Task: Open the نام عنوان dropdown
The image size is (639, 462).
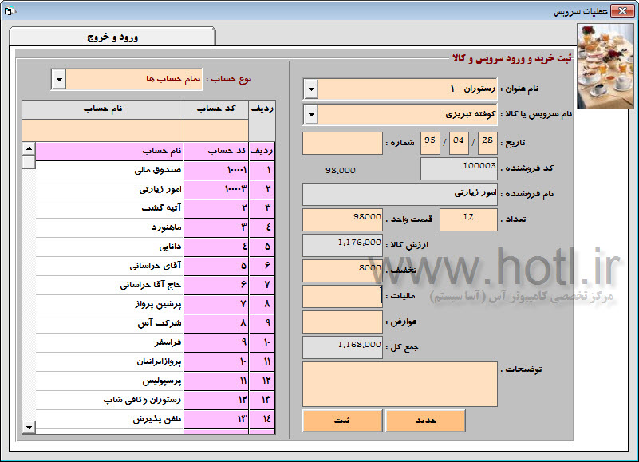Action: [x=311, y=89]
